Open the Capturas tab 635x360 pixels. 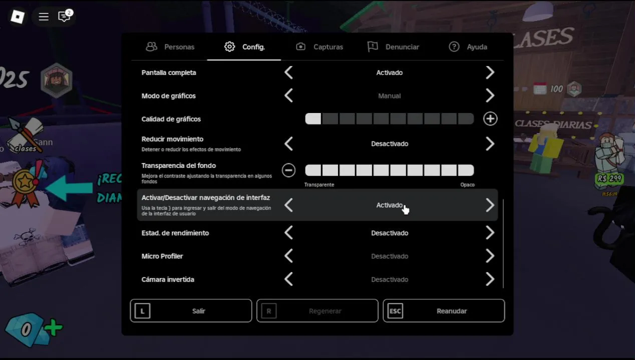click(319, 46)
